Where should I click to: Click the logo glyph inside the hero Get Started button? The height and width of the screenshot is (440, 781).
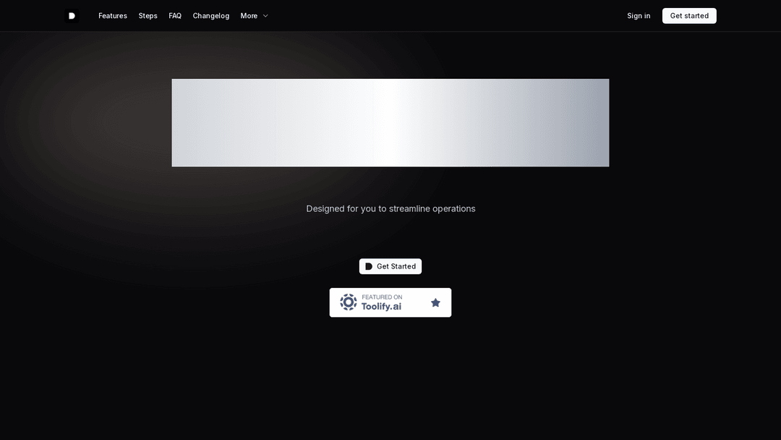click(x=369, y=266)
